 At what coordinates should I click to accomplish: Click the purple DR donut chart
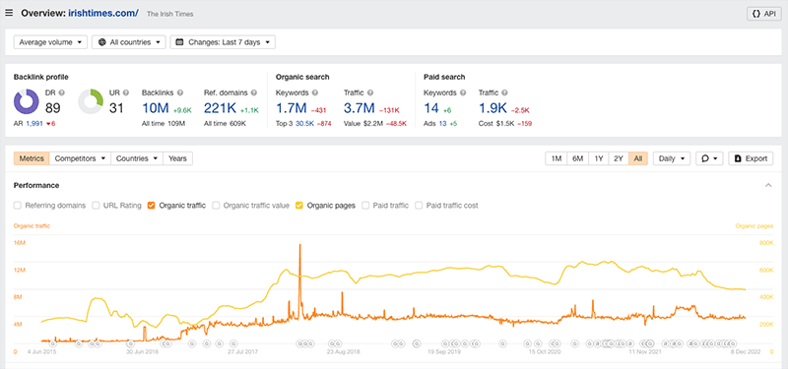pos(27,102)
